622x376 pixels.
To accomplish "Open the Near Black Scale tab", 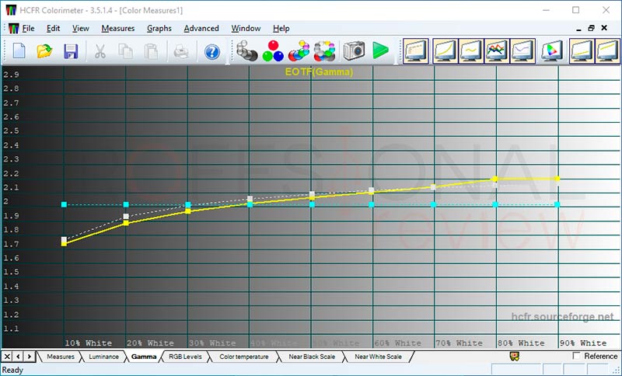I will (312, 357).
